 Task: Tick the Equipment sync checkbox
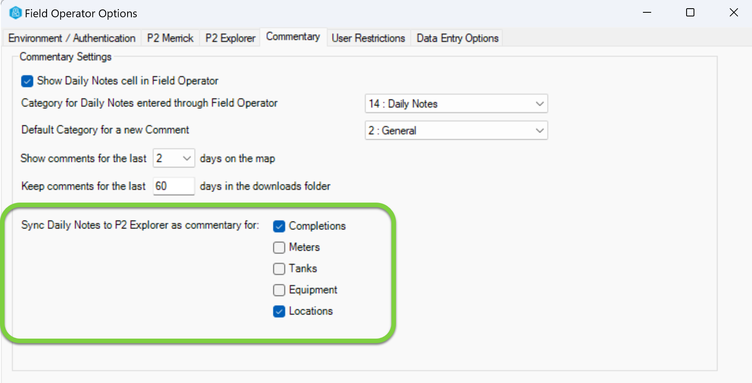(279, 290)
